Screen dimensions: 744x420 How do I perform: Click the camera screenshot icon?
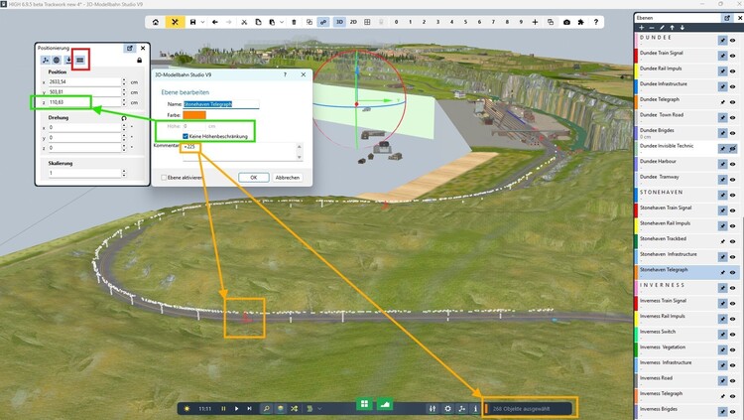(566, 21)
